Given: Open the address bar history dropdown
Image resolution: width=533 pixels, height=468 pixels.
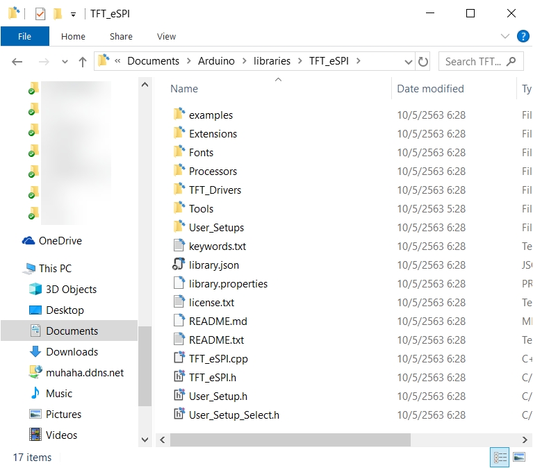Looking at the screenshot, I should point(407,61).
